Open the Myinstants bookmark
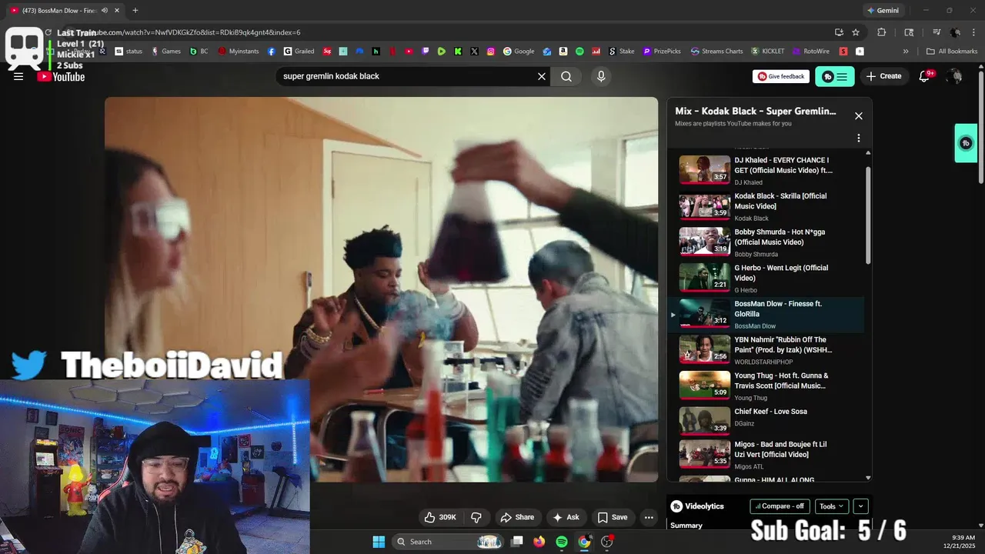This screenshot has height=554, width=985. [239, 52]
